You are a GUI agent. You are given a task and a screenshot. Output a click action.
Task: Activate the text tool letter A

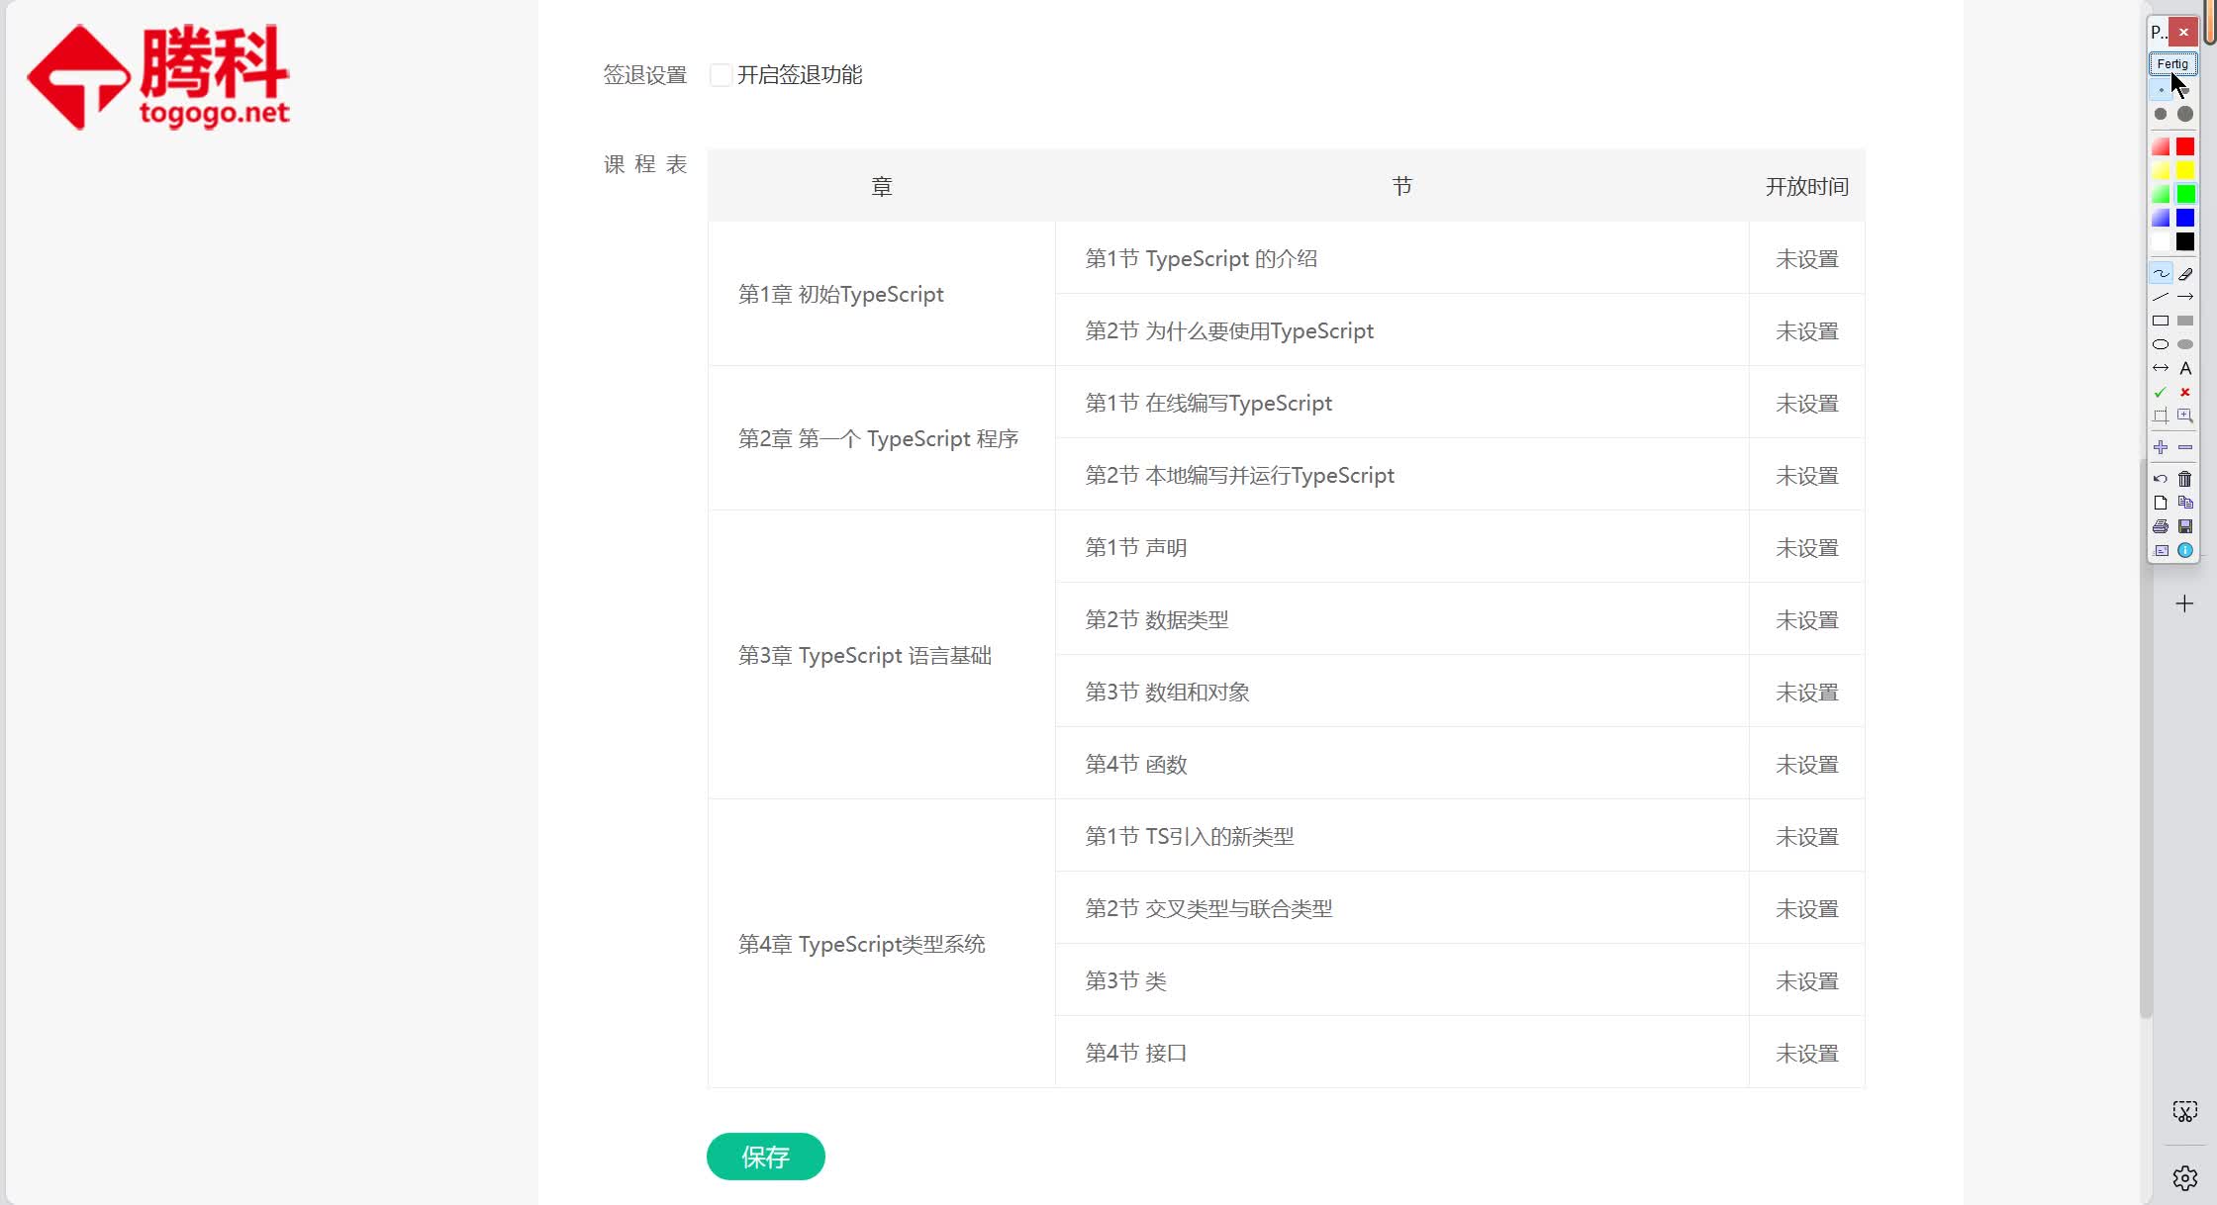[2185, 368]
